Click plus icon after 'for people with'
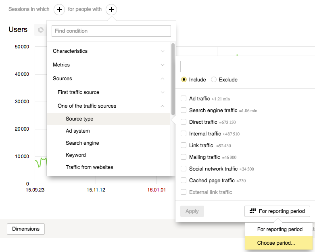This screenshot has width=315, height=252. pos(111,9)
